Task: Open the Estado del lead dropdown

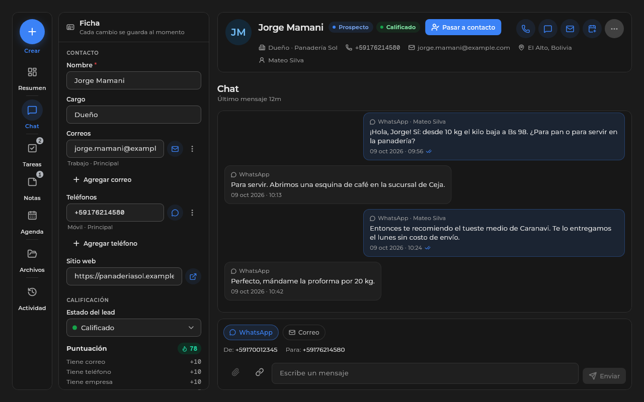Action: [134, 328]
